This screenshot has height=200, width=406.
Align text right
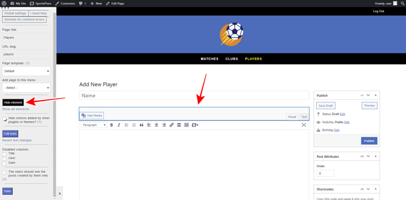[x=164, y=125]
